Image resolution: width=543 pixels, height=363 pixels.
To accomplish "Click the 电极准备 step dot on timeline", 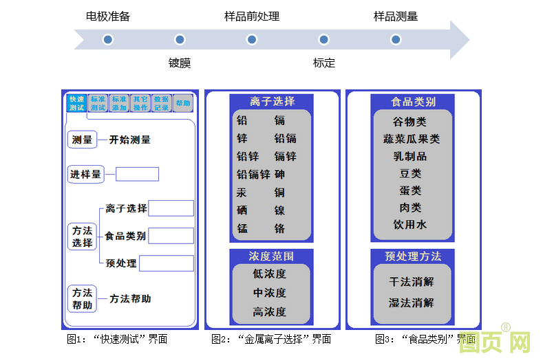I will point(108,40).
